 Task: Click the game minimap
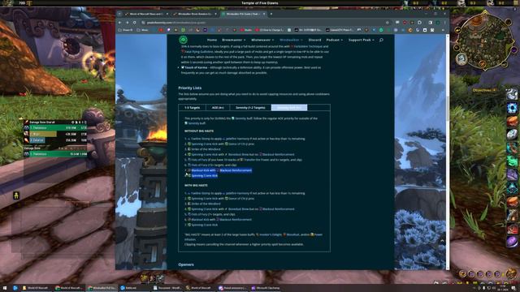(484, 41)
